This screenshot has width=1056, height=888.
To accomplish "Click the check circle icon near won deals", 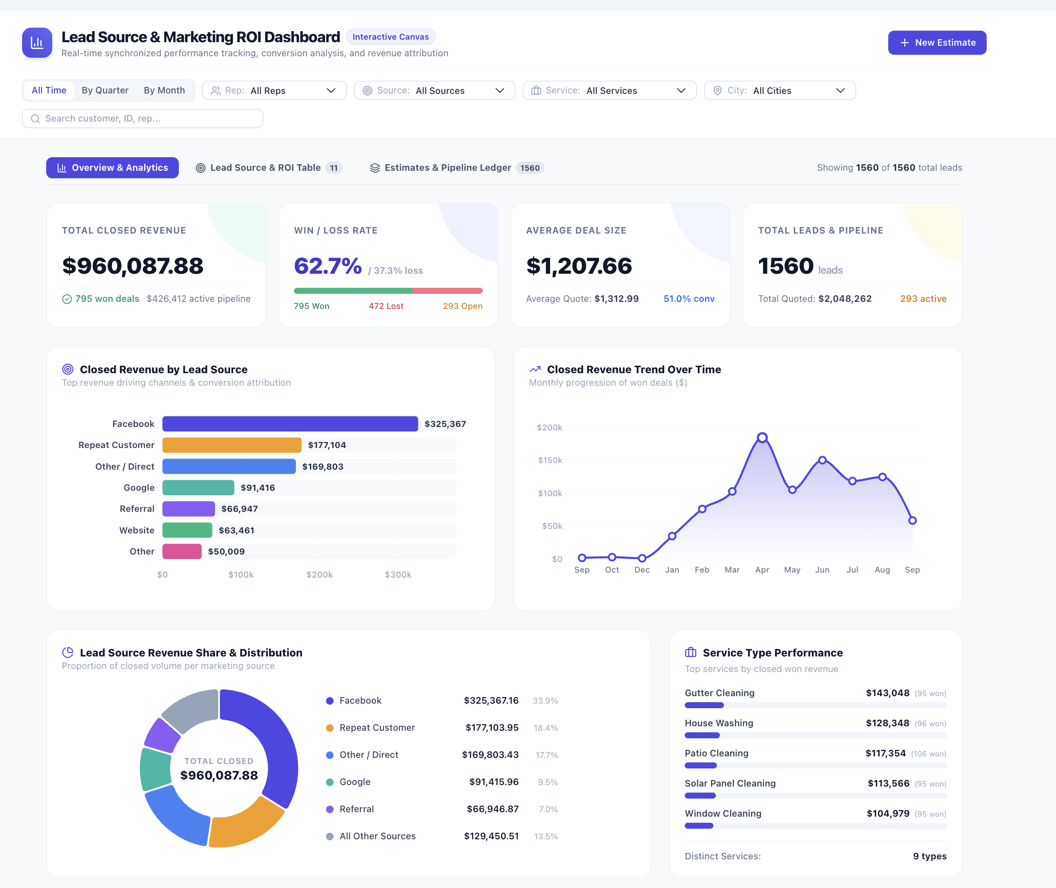I will [x=67, y=299].
